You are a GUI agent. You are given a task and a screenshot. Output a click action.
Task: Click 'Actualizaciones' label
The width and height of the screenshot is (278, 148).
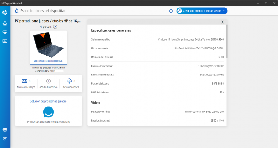click(x=71, y=87)
